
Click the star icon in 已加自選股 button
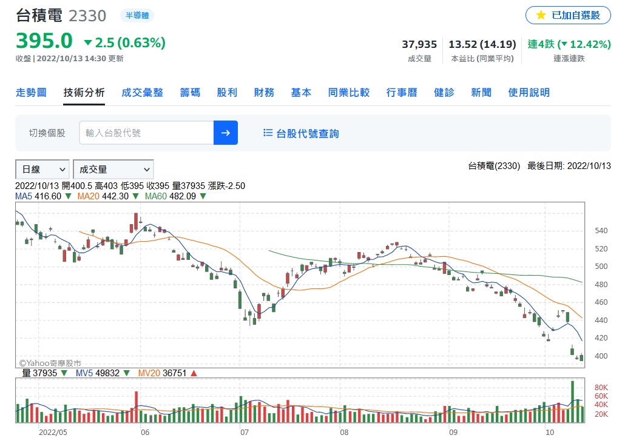click(x=541, y=16)
